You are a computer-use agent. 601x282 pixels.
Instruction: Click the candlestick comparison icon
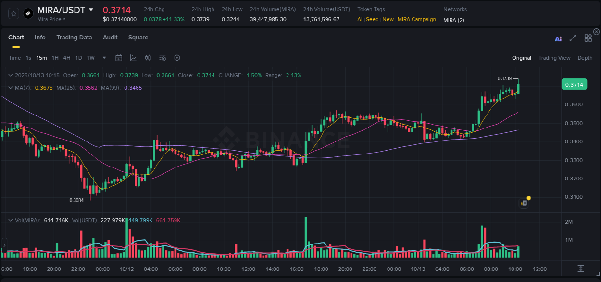point(148,58)
